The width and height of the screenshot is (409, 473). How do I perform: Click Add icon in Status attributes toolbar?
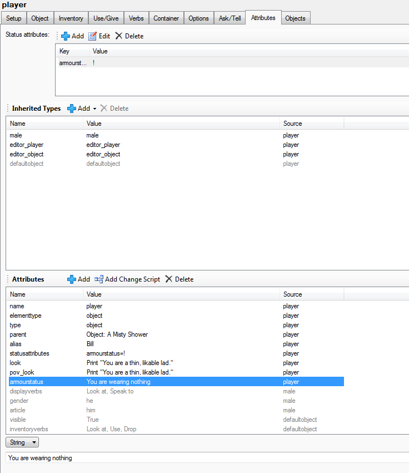tap(66, 36)
